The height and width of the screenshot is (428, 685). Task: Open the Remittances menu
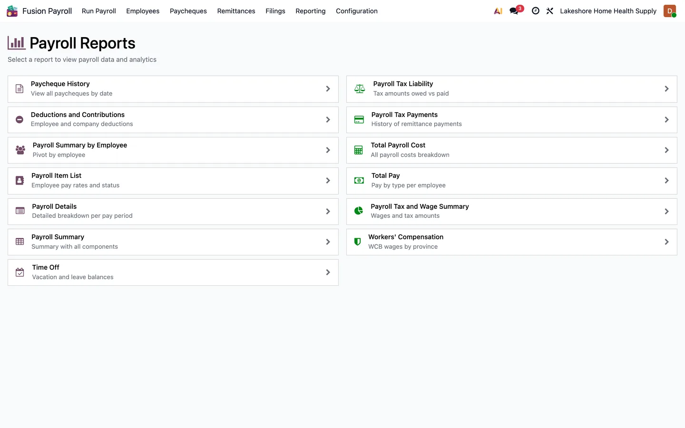(x=236, y=11)
